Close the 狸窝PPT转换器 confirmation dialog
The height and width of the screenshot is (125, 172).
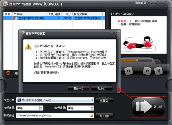tap(116, 32)
